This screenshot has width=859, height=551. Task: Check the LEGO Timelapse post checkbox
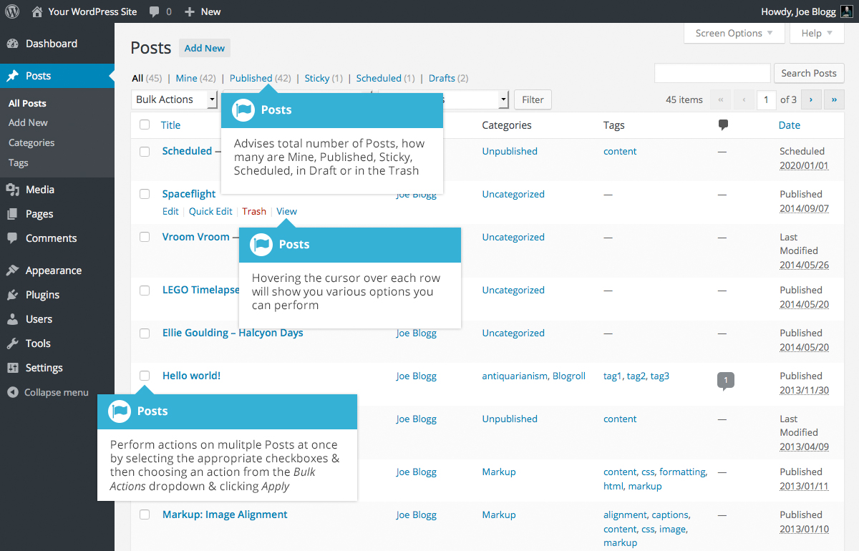point(145,290)
